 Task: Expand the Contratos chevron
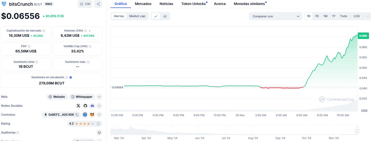tap(99, 115)
